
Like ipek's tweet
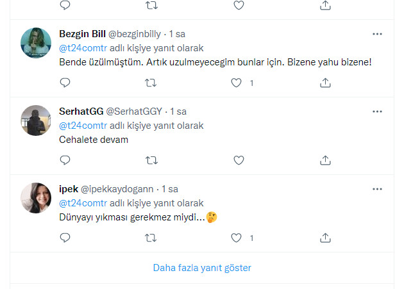pyautogui.click(x=237, y=238)
